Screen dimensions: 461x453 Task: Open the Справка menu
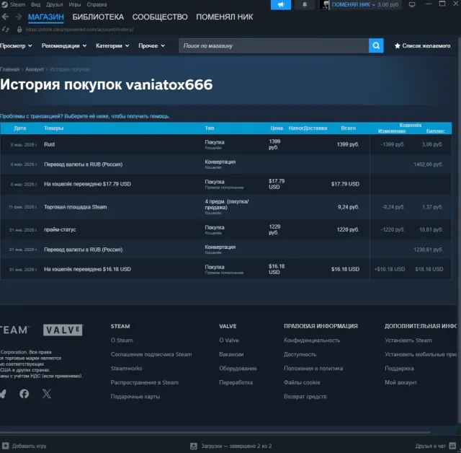tap(97, 5)
